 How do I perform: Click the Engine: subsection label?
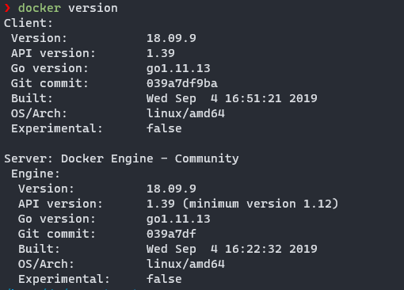click(x=36, y=174)
